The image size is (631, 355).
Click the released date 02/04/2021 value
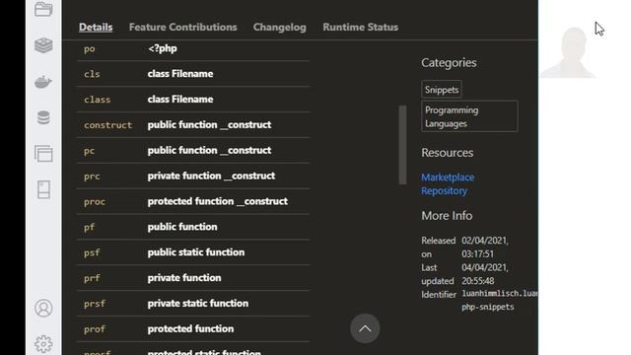click(x=485, y=248)
